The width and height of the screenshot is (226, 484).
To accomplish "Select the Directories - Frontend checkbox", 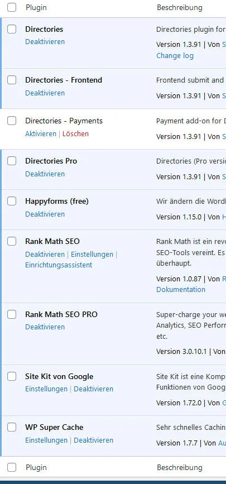I will [12, 80].
